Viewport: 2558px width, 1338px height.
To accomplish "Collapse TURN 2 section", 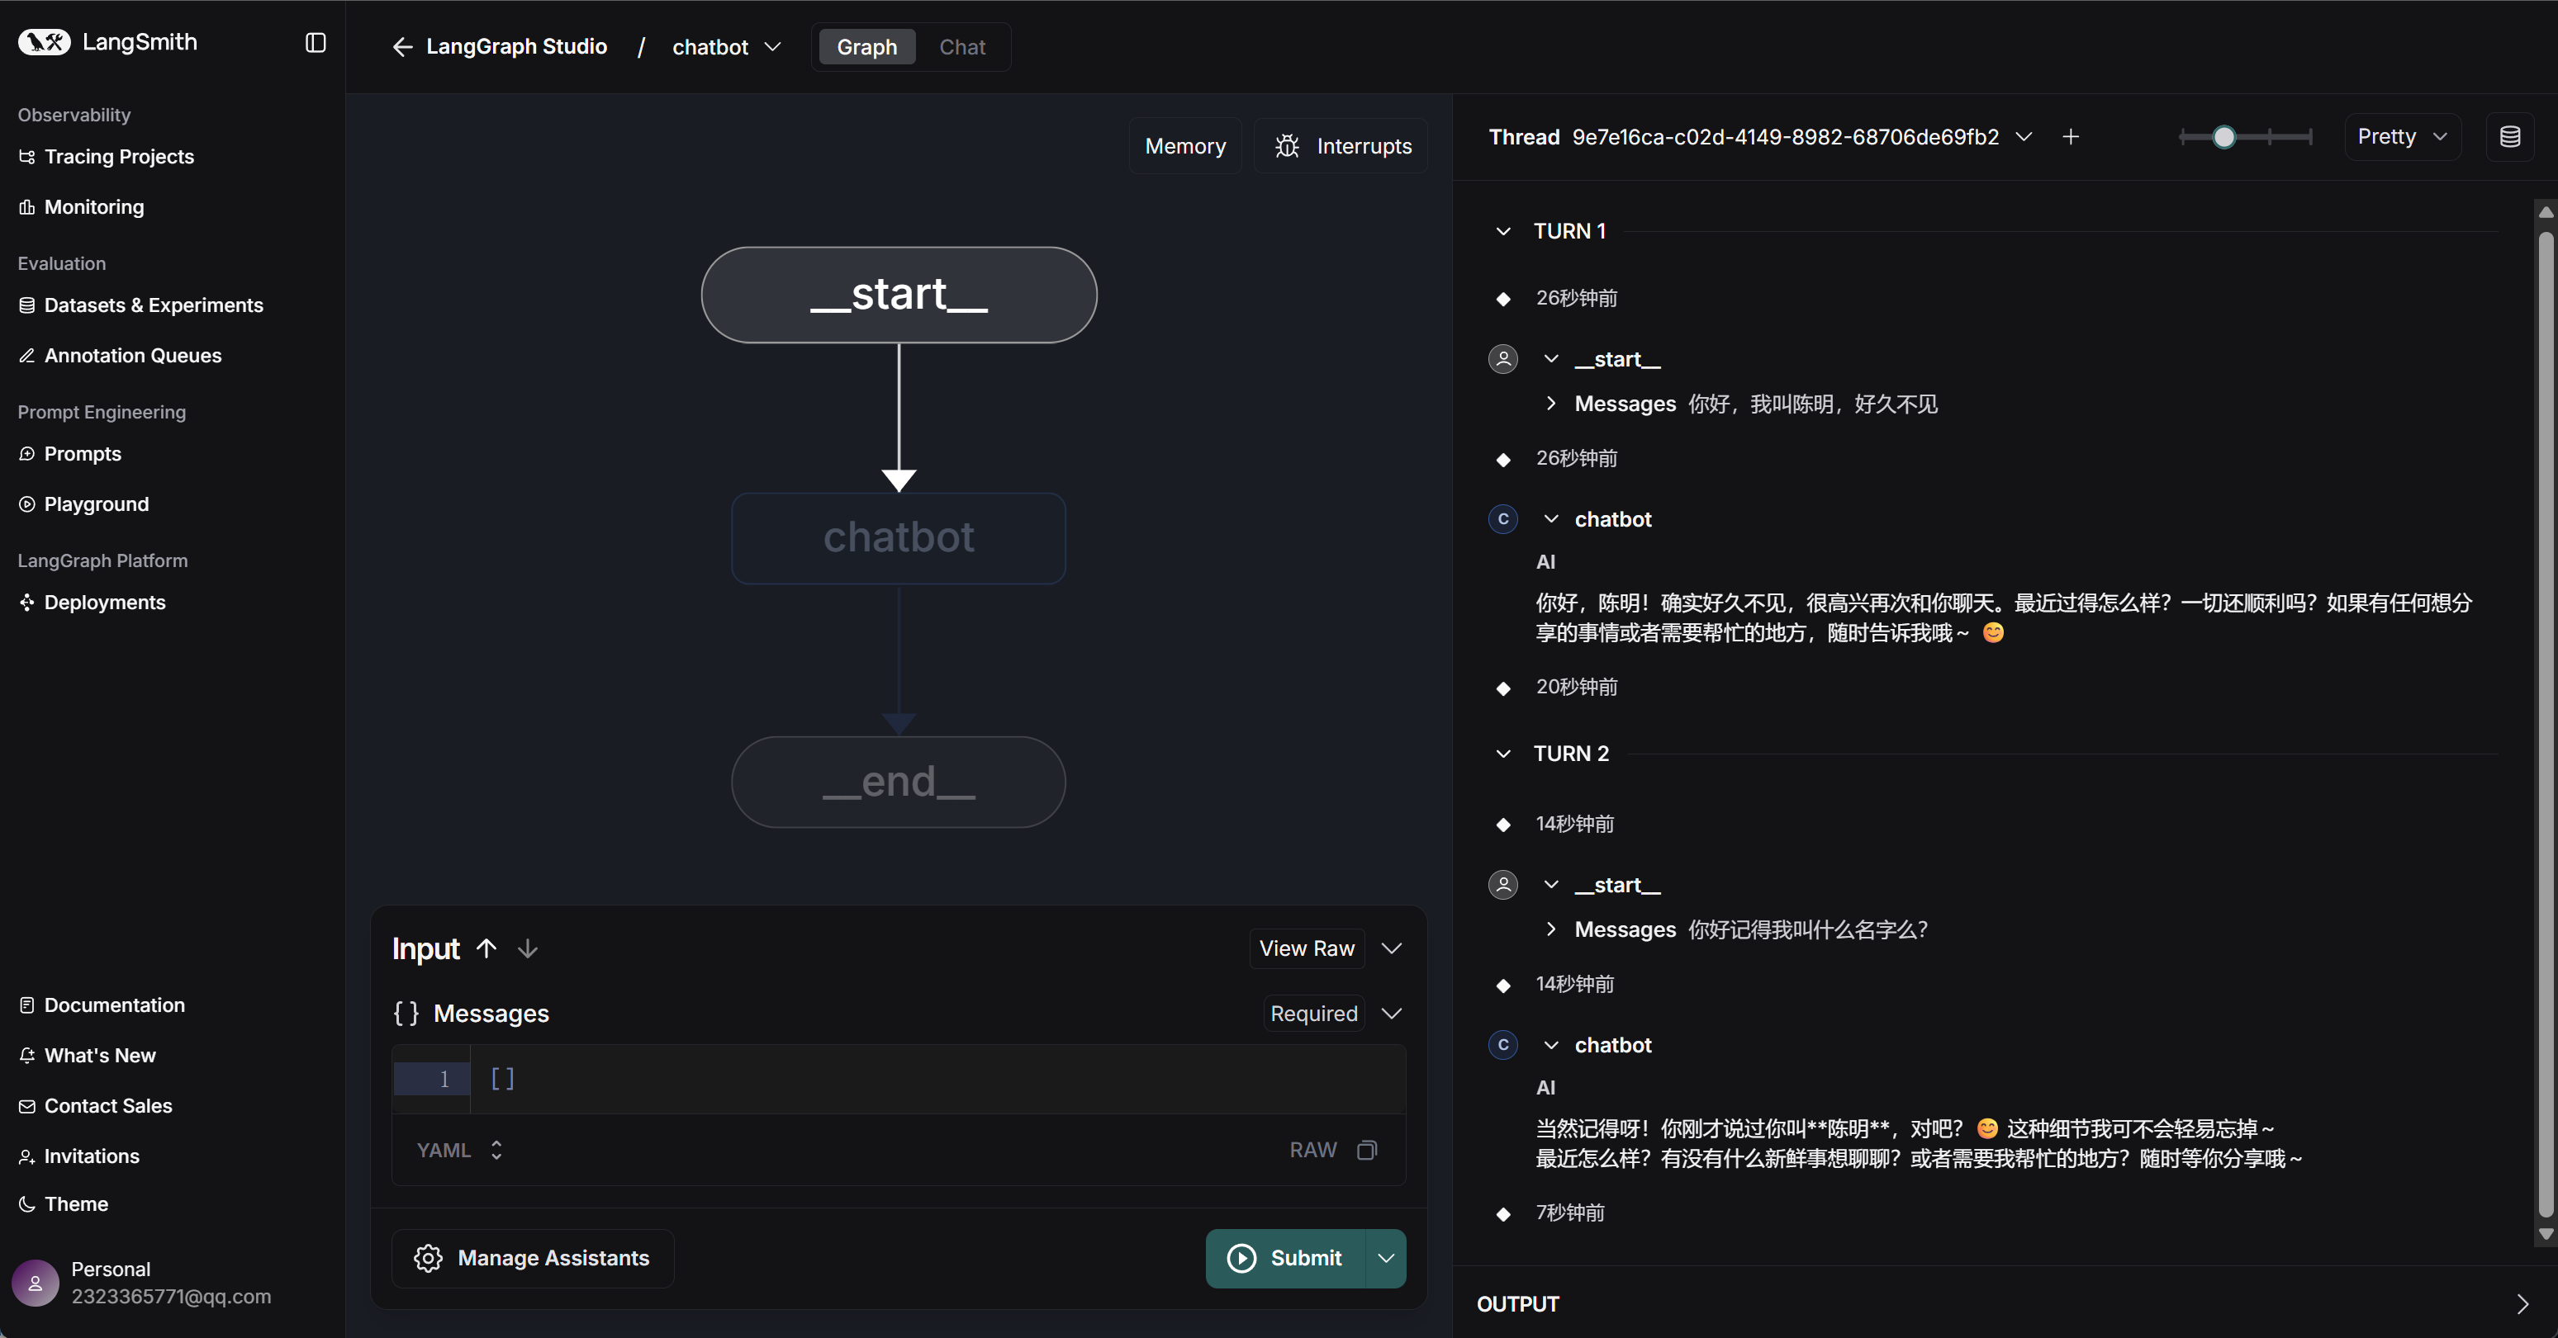I will click(x=1503, y=754).
